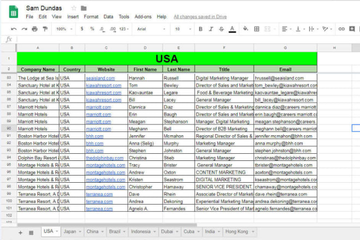Select the cell containing Kaovauntae

coord(145,93)
